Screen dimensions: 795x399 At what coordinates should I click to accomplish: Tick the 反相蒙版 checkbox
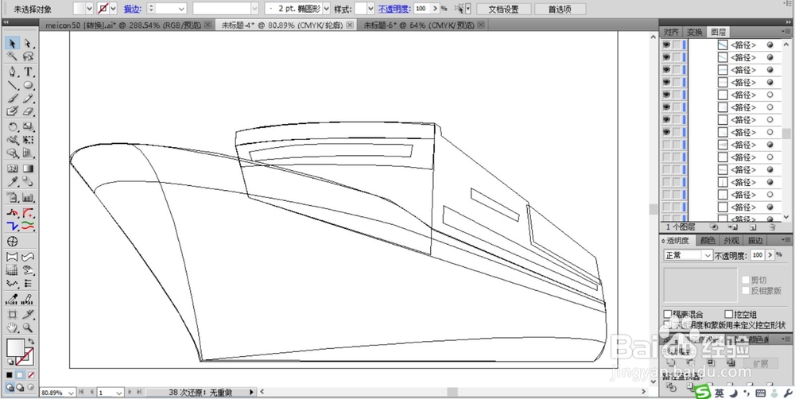click(x=746, y=290)
